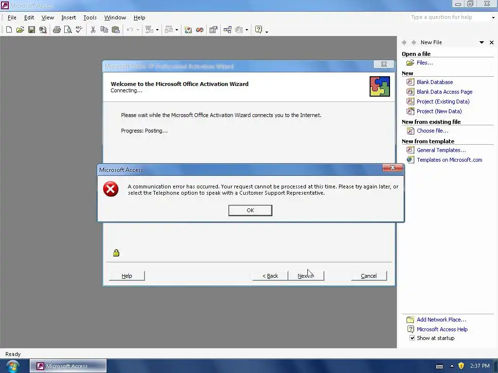The height and width of the screenshot is (373, 498).
Task: Open the General Templates... link
Action: [441, 150]
